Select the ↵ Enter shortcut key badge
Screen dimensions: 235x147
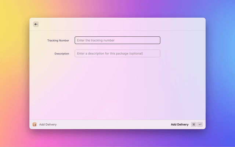pyautogui.click(x=200, y=125)
